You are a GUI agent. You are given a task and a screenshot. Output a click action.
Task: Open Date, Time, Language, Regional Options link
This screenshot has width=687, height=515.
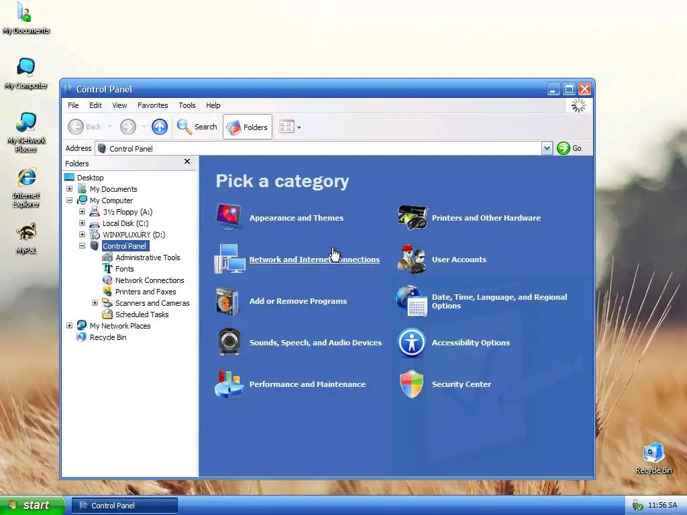tap(499, 301)
